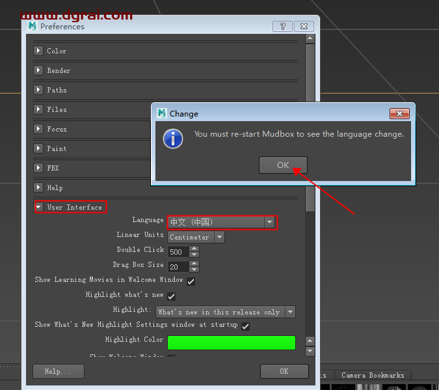
Task: Expand the Color section
Action: 38,51
